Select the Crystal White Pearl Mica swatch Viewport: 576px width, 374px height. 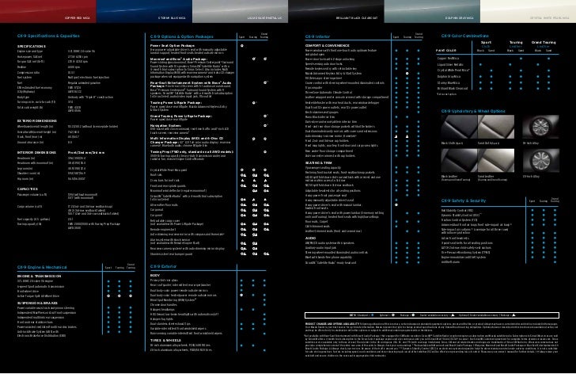(x=528, y=11)
